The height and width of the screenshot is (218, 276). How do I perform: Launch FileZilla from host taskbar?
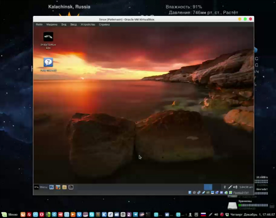(x=29, y=215)
